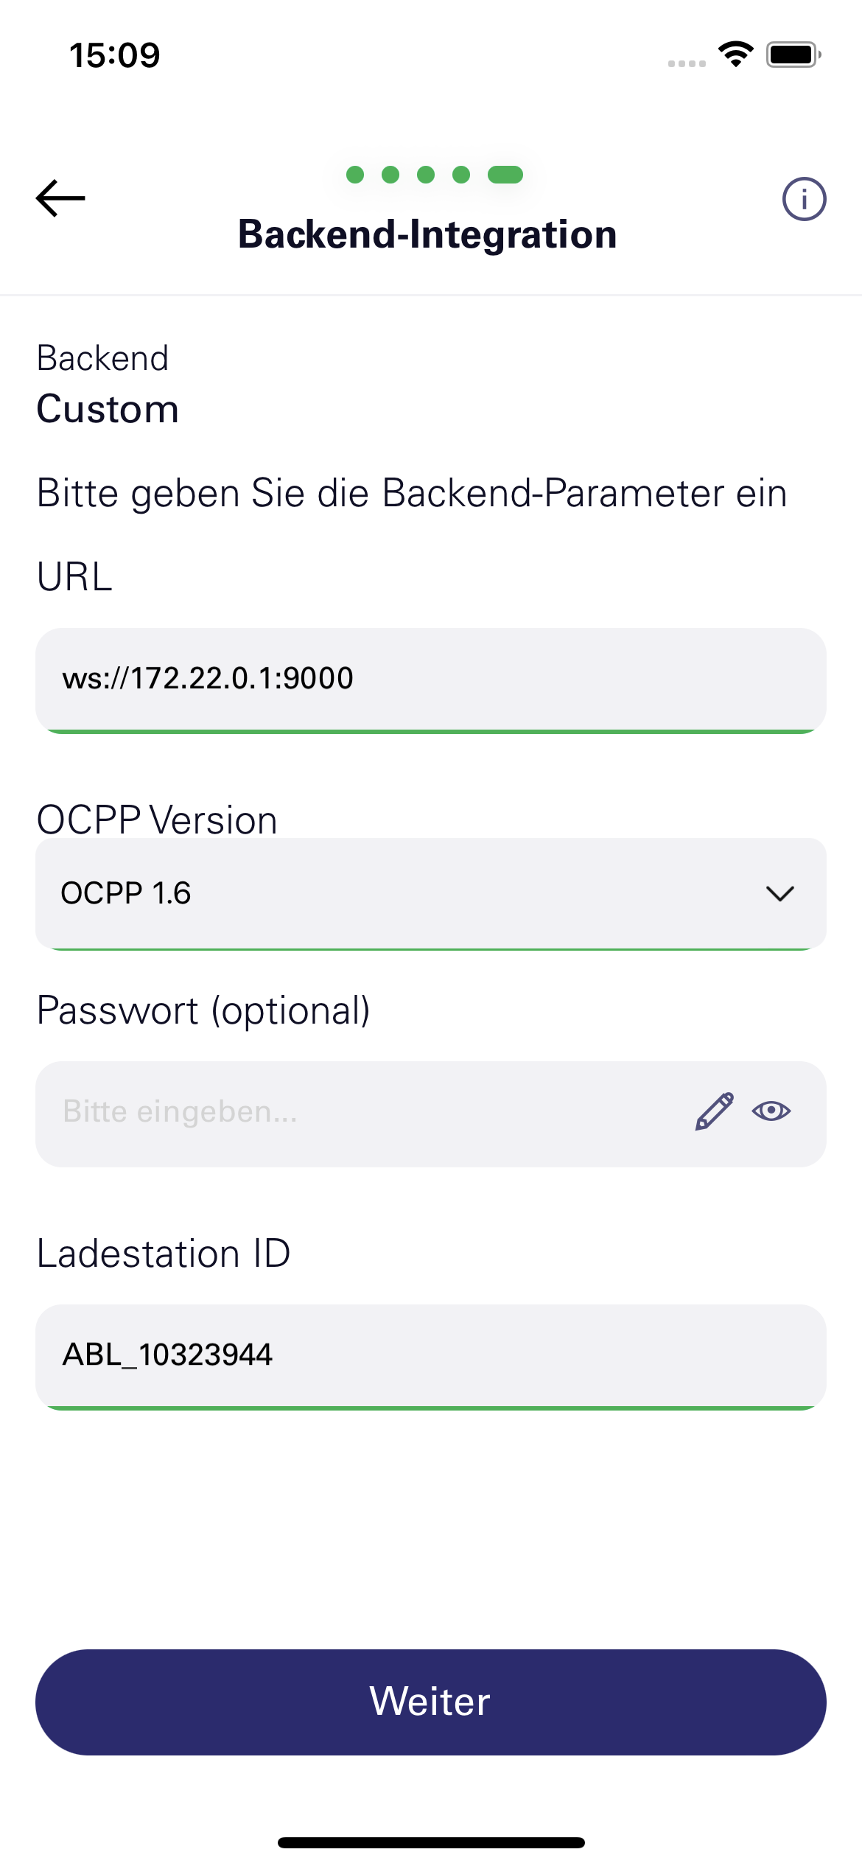The width and height of the screenshot is (862, 1866).
Task: Tap the battery status icon
Action: point(793,55)
